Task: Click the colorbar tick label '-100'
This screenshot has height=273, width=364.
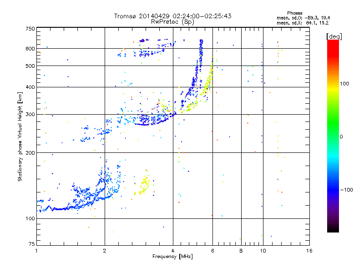Action: [x=347, y=190]
